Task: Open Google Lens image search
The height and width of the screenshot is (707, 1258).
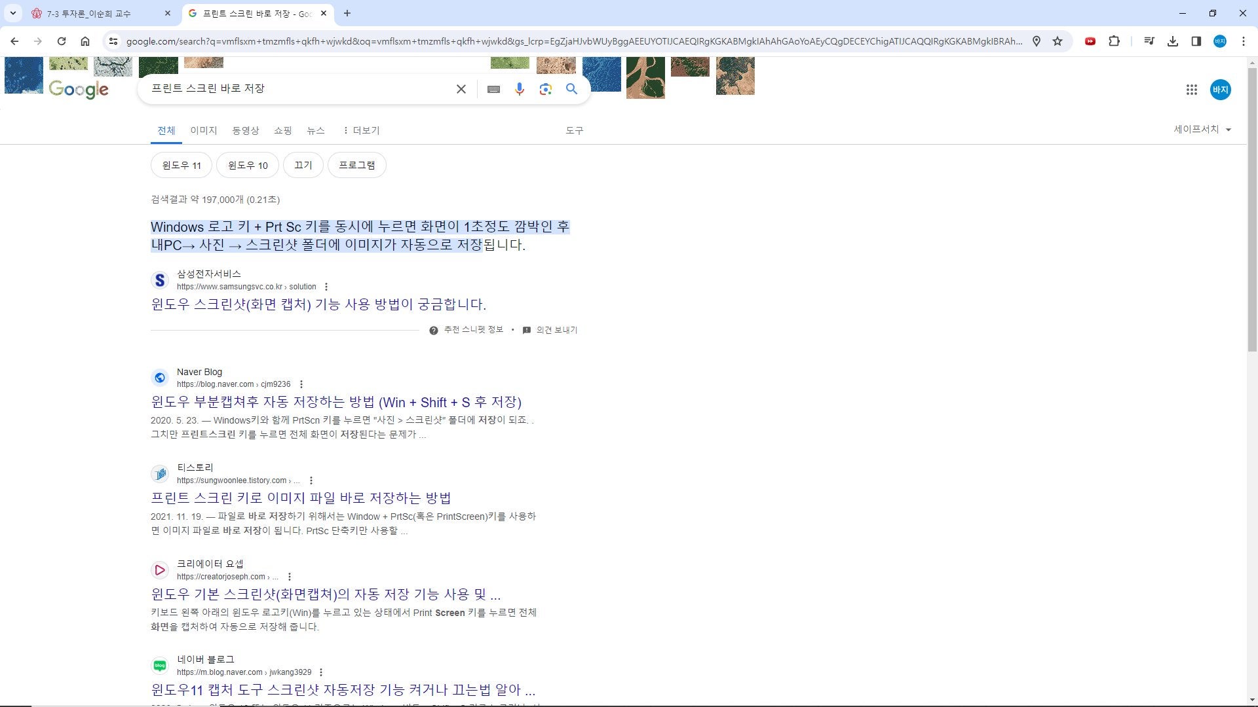Action: click(545, 89)
